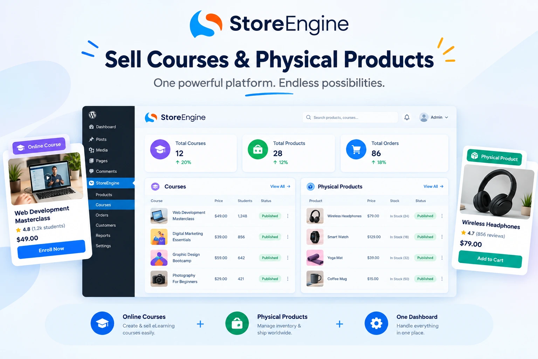Open Pages in the sidebar
Viewport: 538px width, 359px height.
pos(98,161)
